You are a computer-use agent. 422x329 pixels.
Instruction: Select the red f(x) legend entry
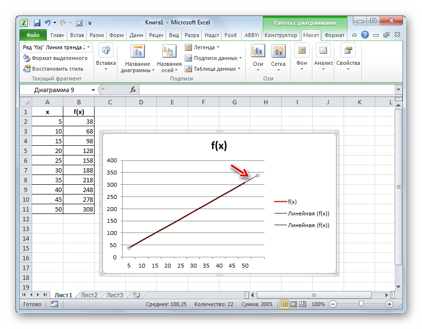click(286, 202)
